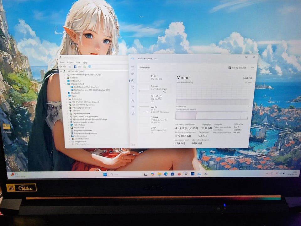Select the CPU performance item
Image resolution: width=301 pixels, height=226 pixels.
pos(154,78)
